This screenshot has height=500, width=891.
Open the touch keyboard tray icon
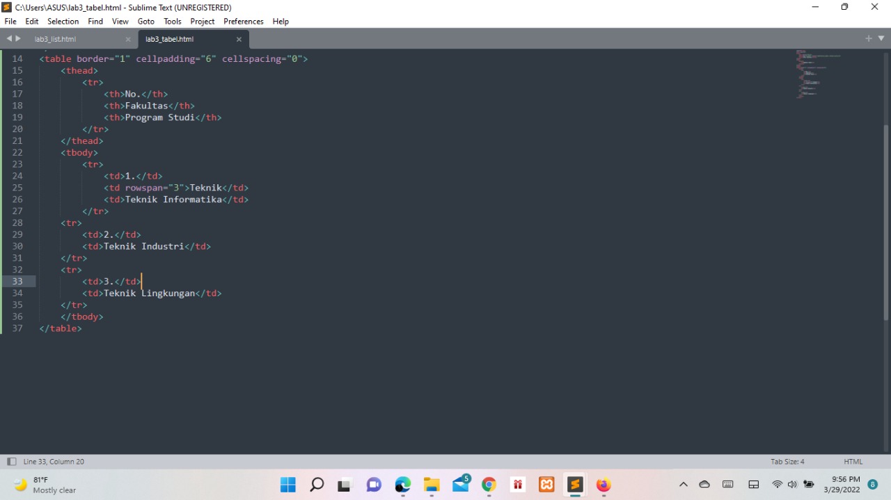pyautogui.click(x=728, y=485)
